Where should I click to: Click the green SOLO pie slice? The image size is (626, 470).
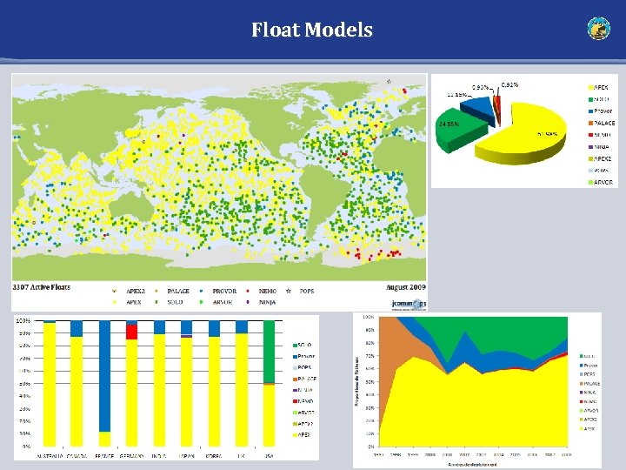pos(459,130)
